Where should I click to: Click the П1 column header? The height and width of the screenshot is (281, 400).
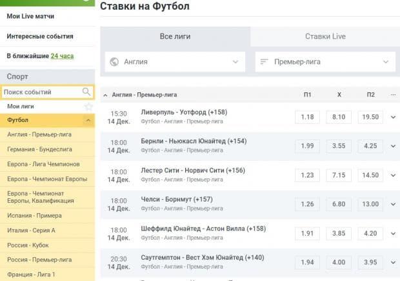307,95
